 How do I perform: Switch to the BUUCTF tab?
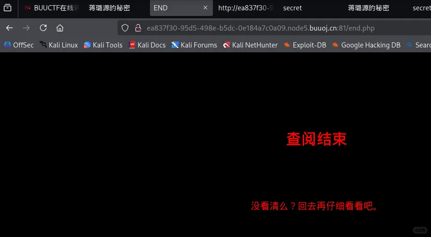click(51, 8)
